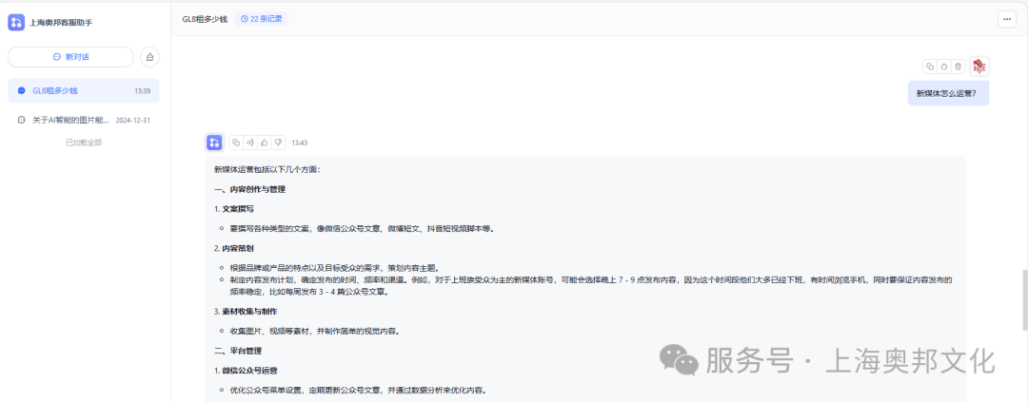Click the chat icon beside GL8租多少钱
Viewport: 1028px width, 402px height.
(22, 91)
